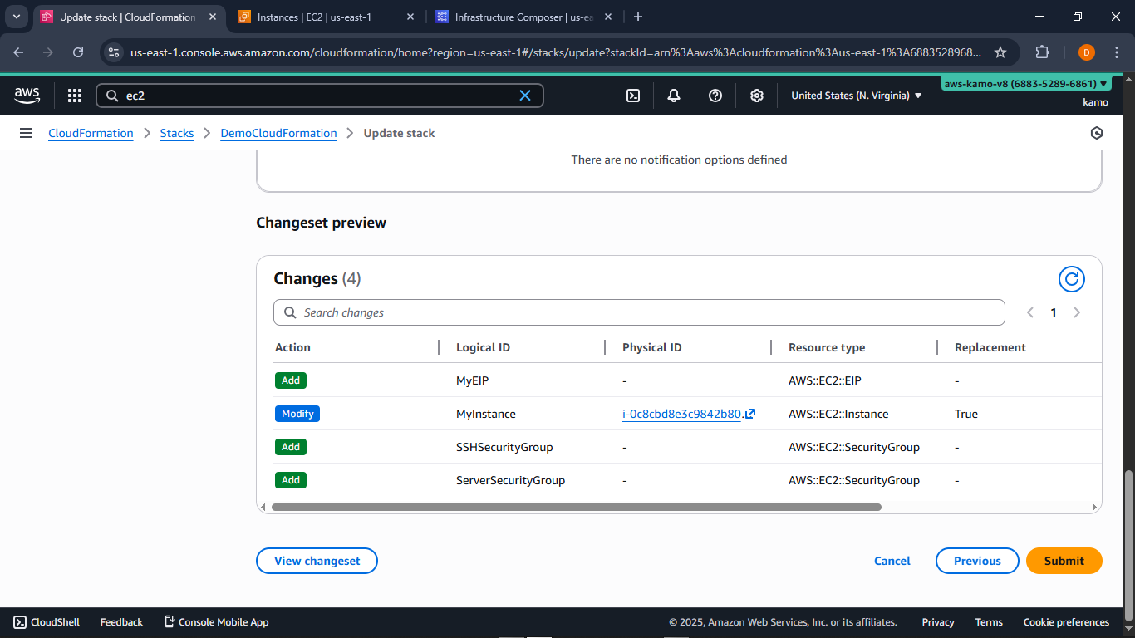Open instance i-0c8cbd8e3c9842b80 via external link icon

coord(749,413)
